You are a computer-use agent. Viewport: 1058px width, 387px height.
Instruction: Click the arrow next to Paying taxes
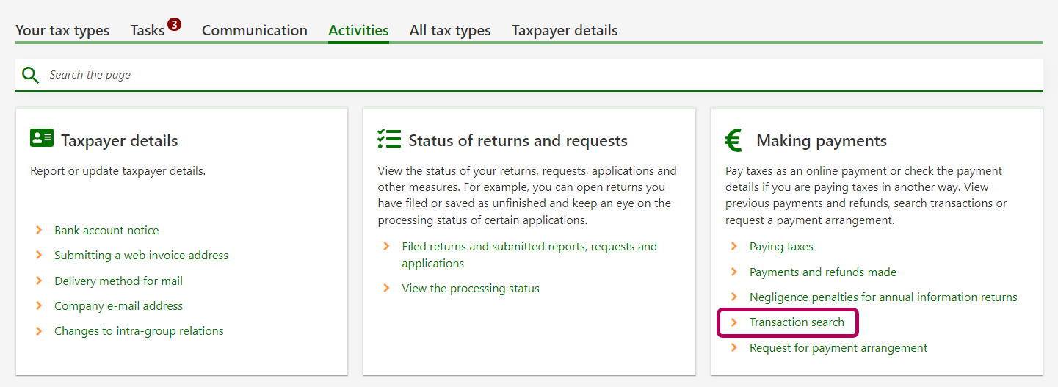[x=733, y=247]
